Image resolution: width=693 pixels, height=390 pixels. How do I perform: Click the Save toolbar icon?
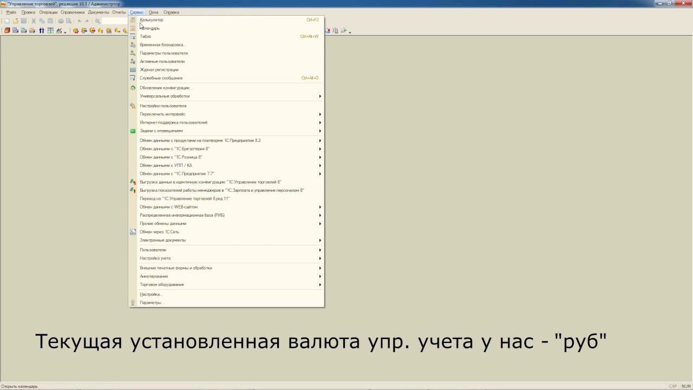pos(24,21)
